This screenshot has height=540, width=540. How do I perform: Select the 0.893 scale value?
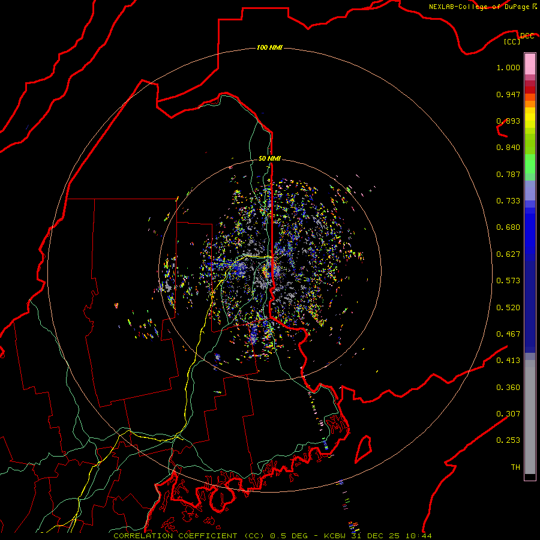(508, 121)
